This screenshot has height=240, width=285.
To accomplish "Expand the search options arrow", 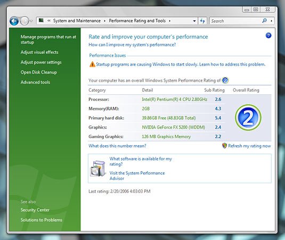I will pos(271,21).
